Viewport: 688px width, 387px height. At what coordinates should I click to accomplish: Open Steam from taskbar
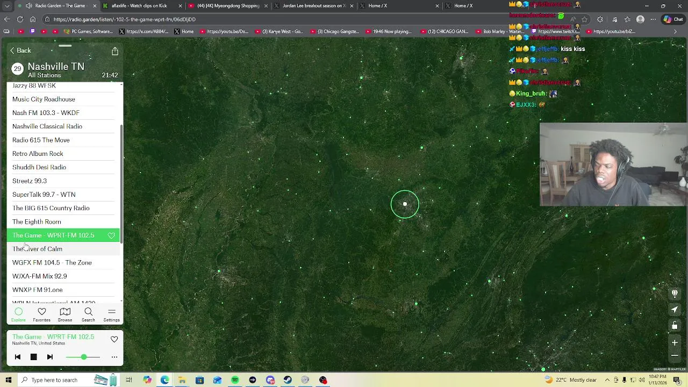[x=288, y=380]
